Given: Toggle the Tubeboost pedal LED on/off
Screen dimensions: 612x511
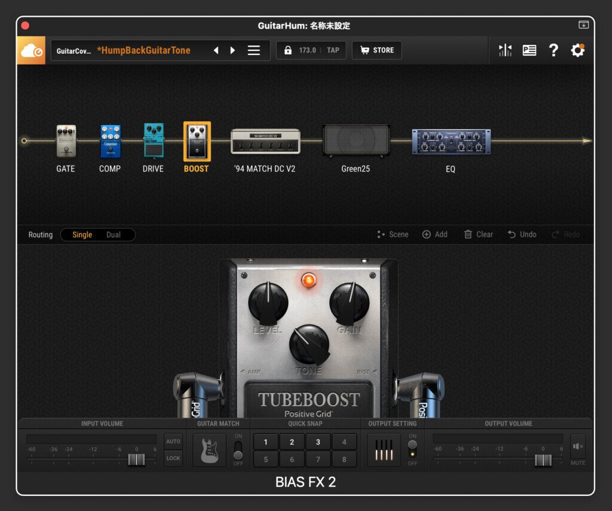Looking at the screenshot, I should [309, 280].
